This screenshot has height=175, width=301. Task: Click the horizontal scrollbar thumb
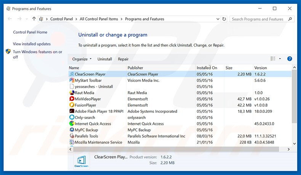click(x=176, y=149)
